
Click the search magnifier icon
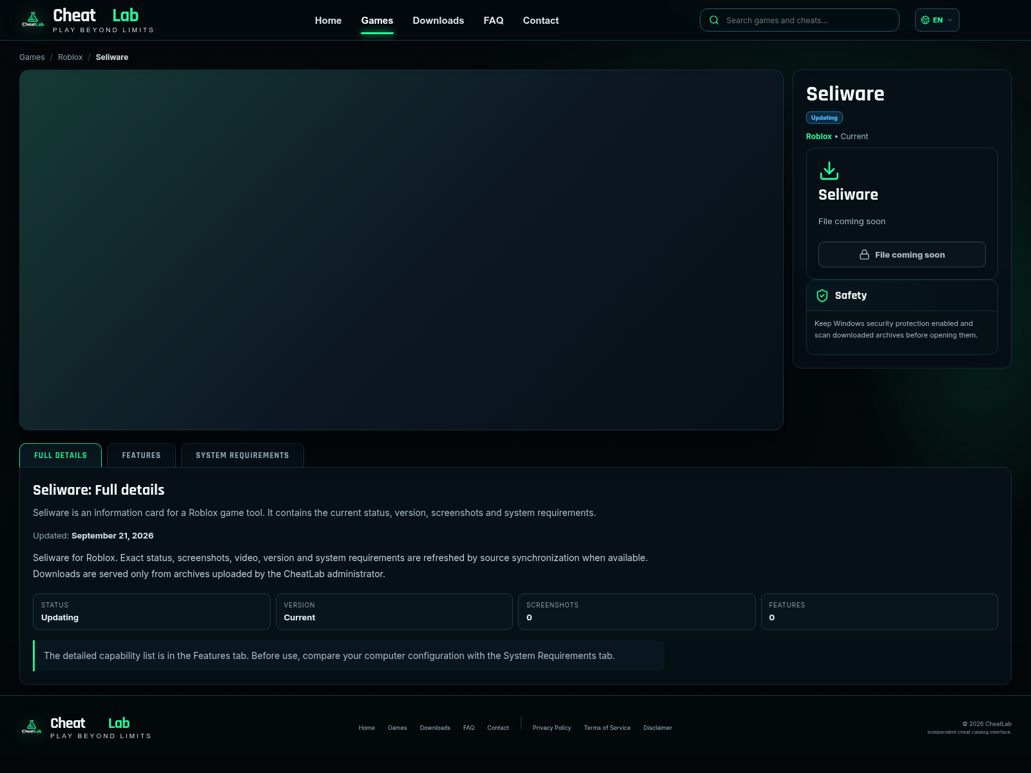[x=714, y=20]
